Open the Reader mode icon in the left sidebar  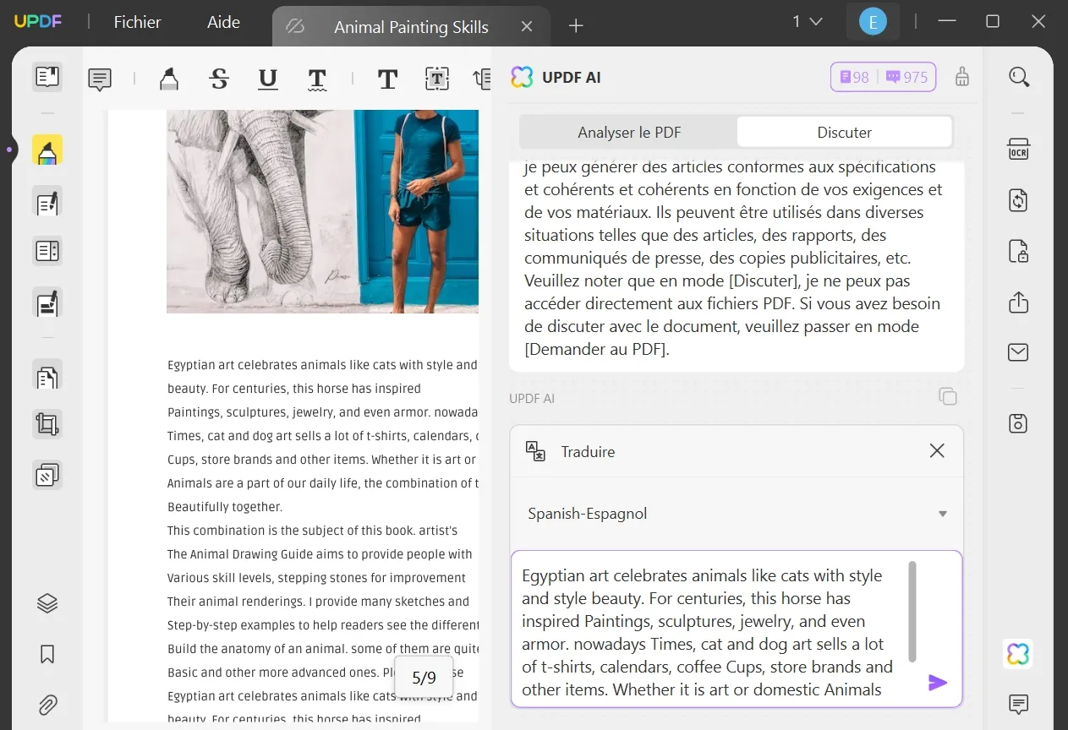[x=47, y=76]
